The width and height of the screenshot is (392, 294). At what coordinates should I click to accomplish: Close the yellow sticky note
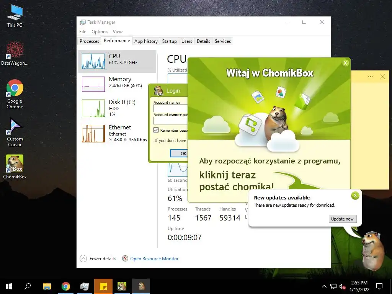point(383,77)
